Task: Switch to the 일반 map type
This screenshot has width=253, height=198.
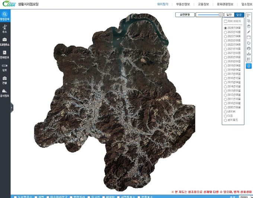Action: click(229, 15)
